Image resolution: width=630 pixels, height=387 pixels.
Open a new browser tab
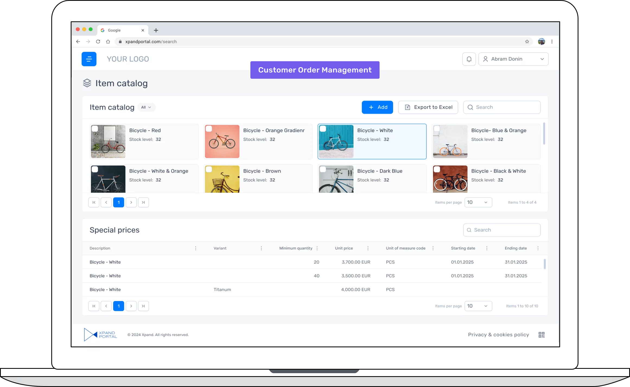pos(156,30)
